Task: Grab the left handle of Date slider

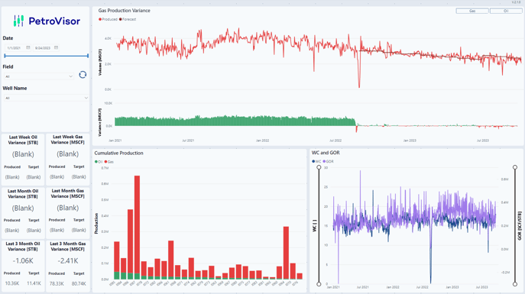Action: coord(5,56)
